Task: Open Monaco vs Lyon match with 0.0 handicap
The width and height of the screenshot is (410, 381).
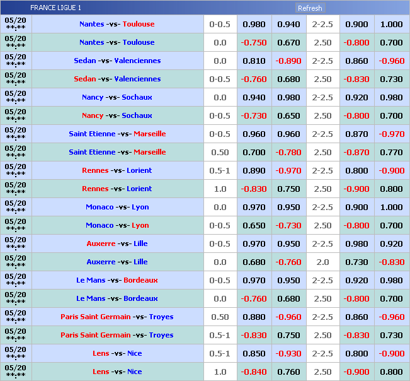Action: coord(117,208)
